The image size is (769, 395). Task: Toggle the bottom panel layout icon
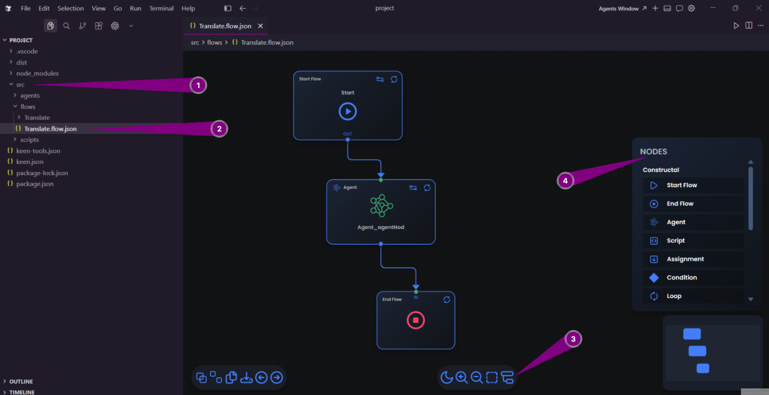click(667, 8)
